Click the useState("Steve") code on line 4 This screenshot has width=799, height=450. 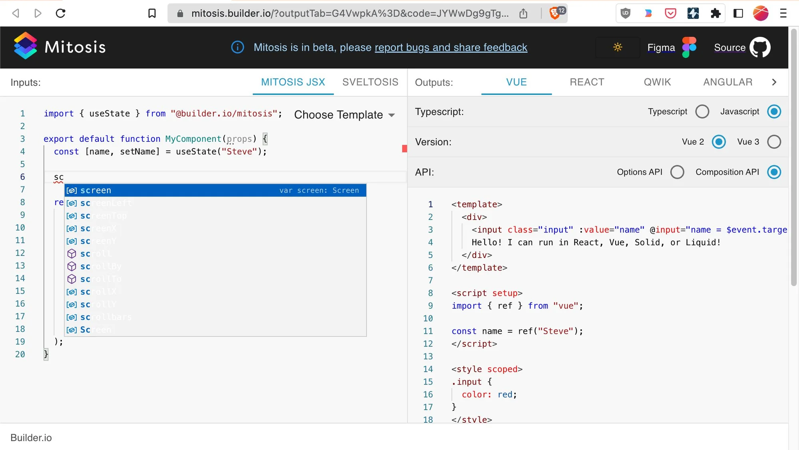coord(221,152)
